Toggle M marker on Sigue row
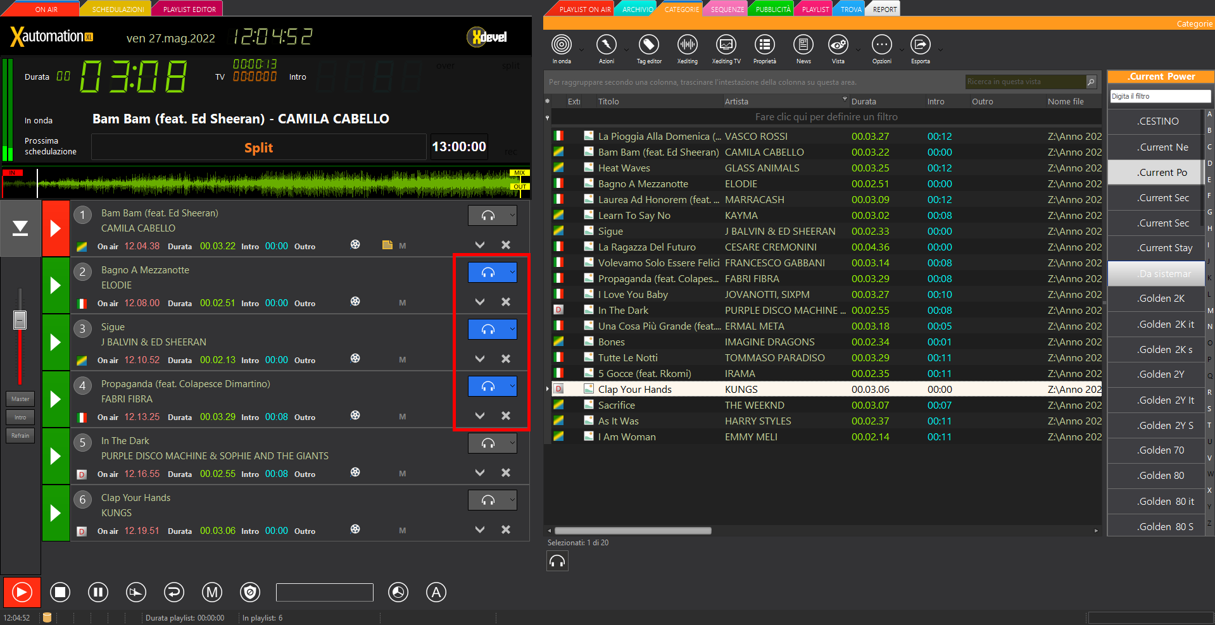The height and width of the screenshot is (625, 1215). [403, 359]
